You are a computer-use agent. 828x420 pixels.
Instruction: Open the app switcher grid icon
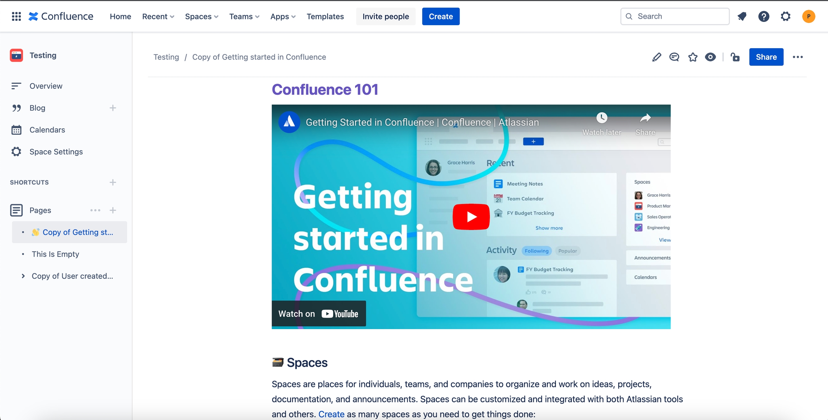tap(16, 17)
